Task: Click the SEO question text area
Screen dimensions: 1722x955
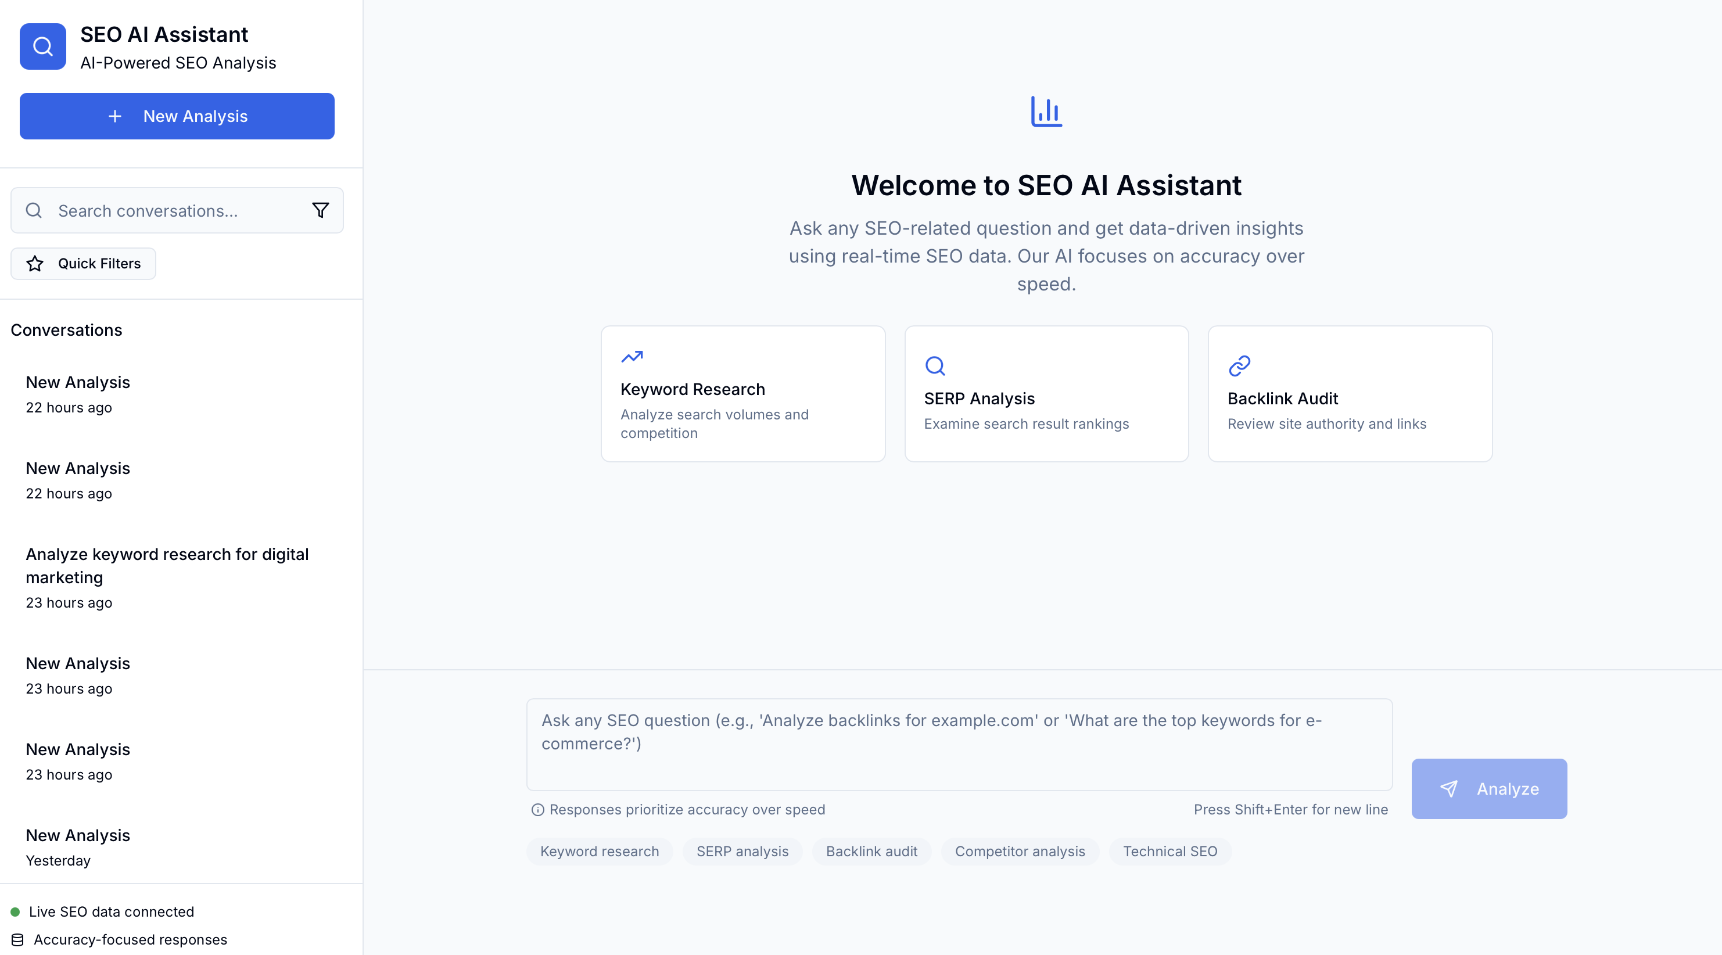Action: point(959,745)
